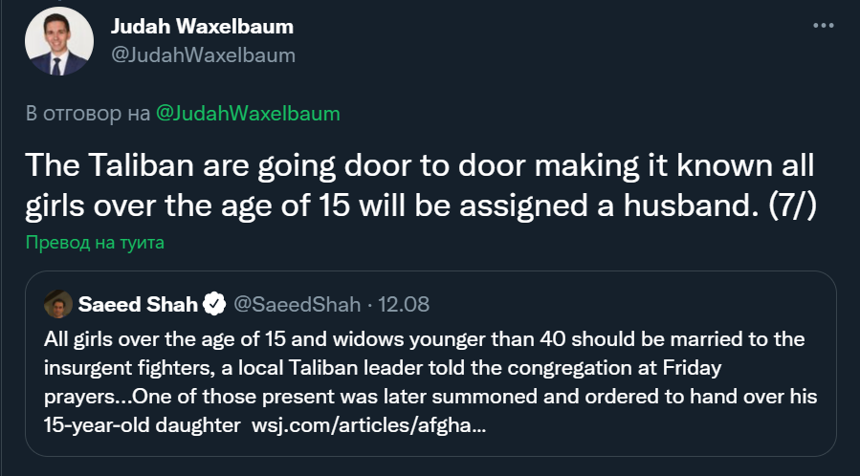Click the "В отговор на" gray label
This screenshot has width=860, height=476.
coord(88,114)
